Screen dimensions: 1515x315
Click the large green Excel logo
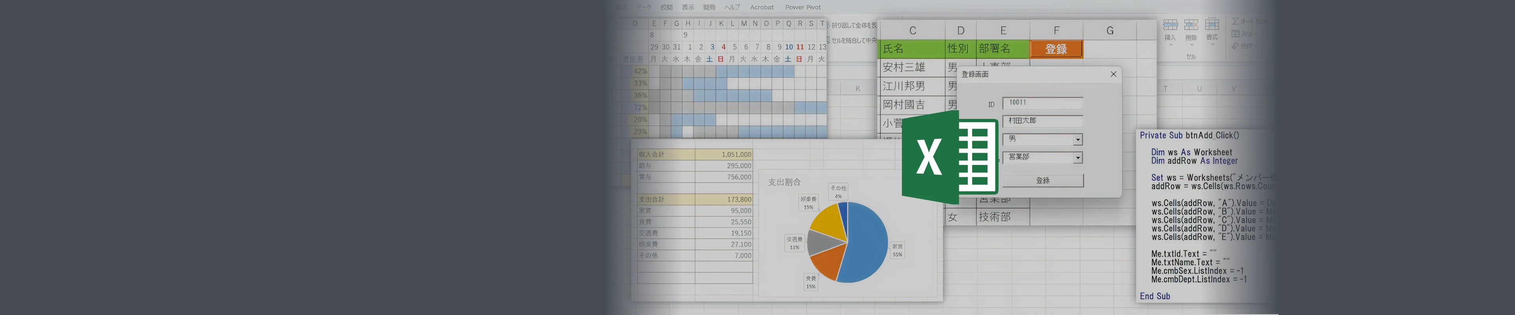[950, 157]
